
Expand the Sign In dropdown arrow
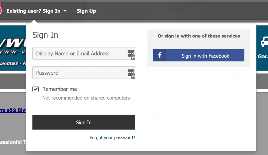65,11
